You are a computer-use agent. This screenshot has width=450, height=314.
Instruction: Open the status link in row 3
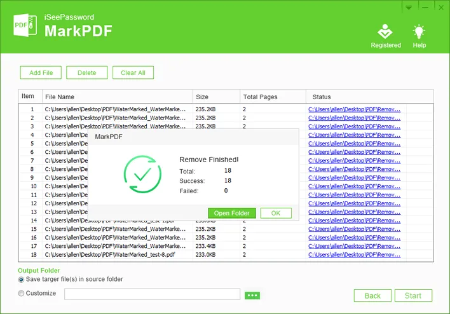(354, 126)
